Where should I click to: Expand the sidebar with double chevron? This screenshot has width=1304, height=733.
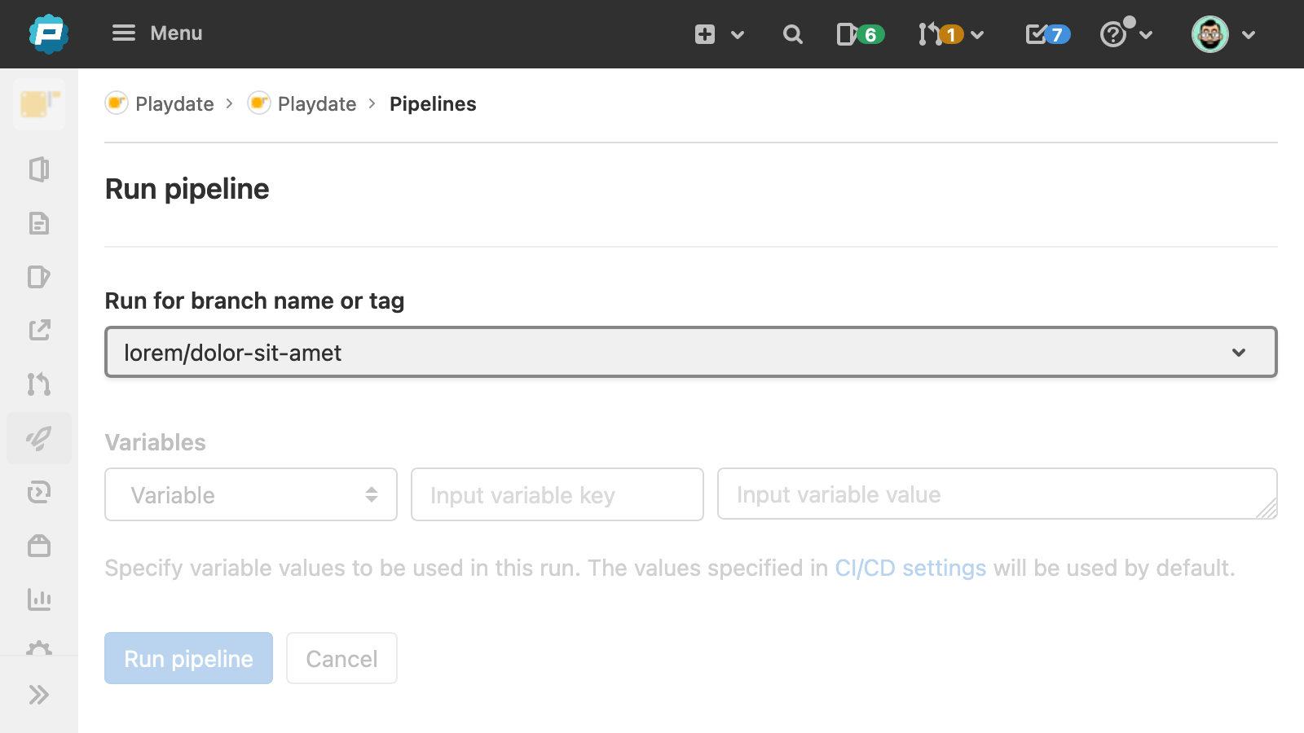click(x=39, y=695)
